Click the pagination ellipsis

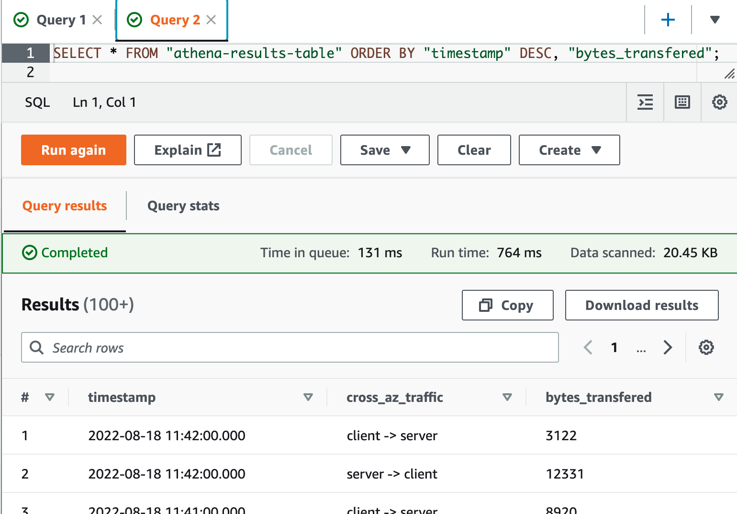(x=641, y=350)
